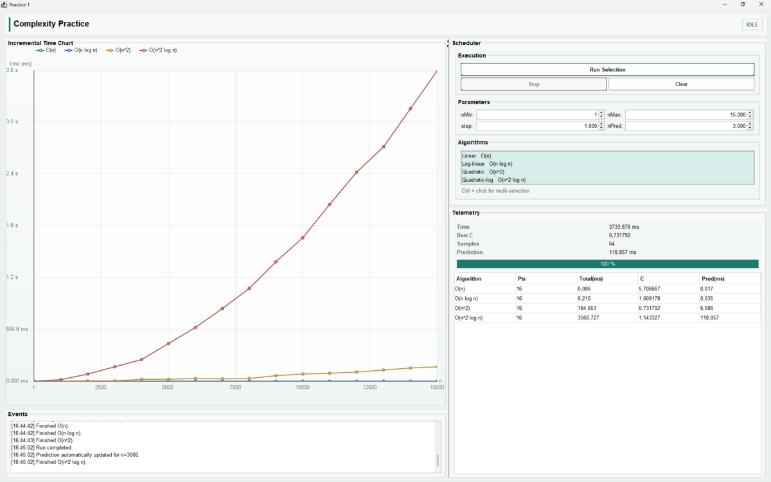Increase step value with up arrow
Viewport: 771px width, 482px height.
pos(602,124)
